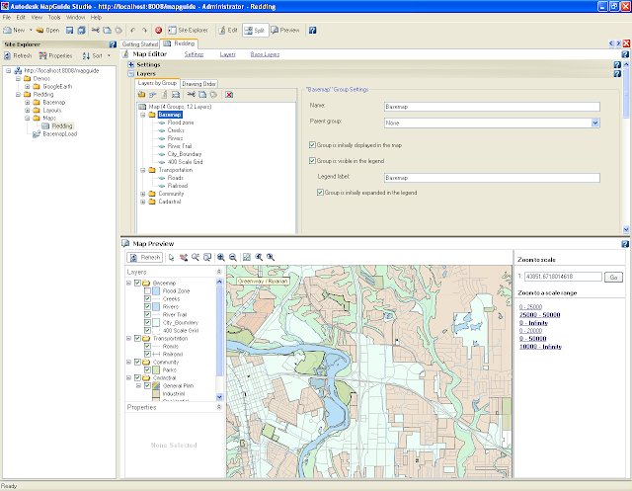
Task: Click the Cut scissors icon in main toolbar
Action: tap(95, 31)
